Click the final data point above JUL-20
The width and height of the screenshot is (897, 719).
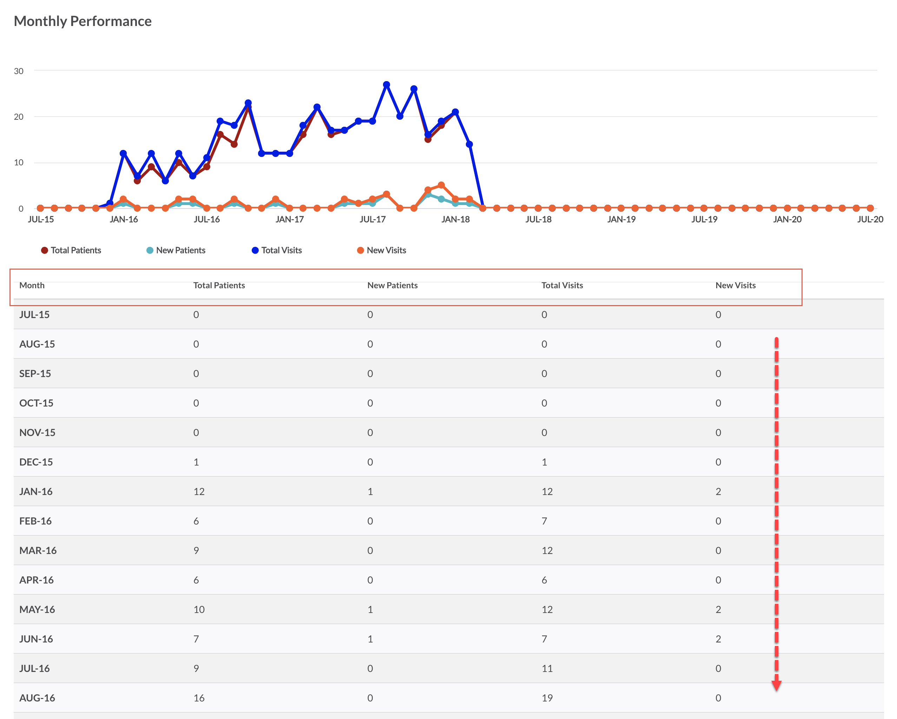(x=870, y=208)
